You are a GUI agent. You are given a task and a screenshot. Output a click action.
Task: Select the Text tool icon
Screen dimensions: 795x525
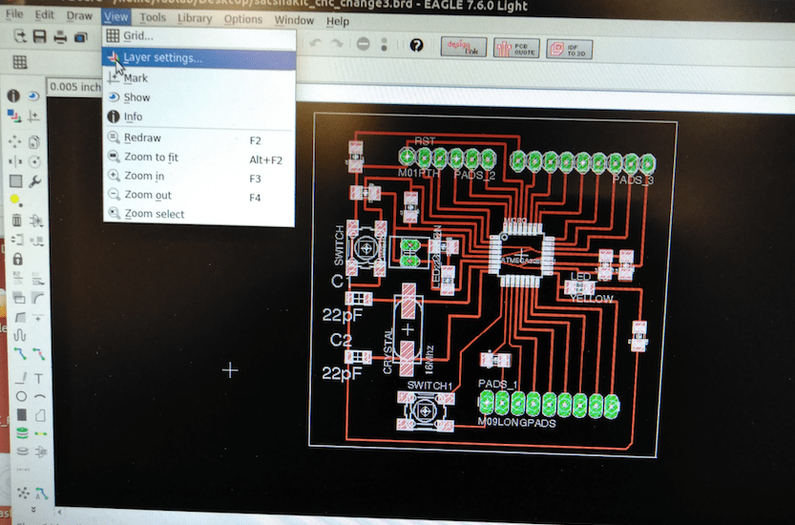tap(39, 378)
